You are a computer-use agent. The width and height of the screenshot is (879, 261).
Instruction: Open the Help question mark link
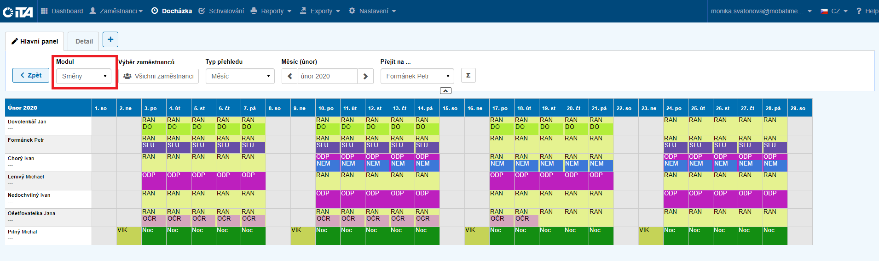point(867,11)
